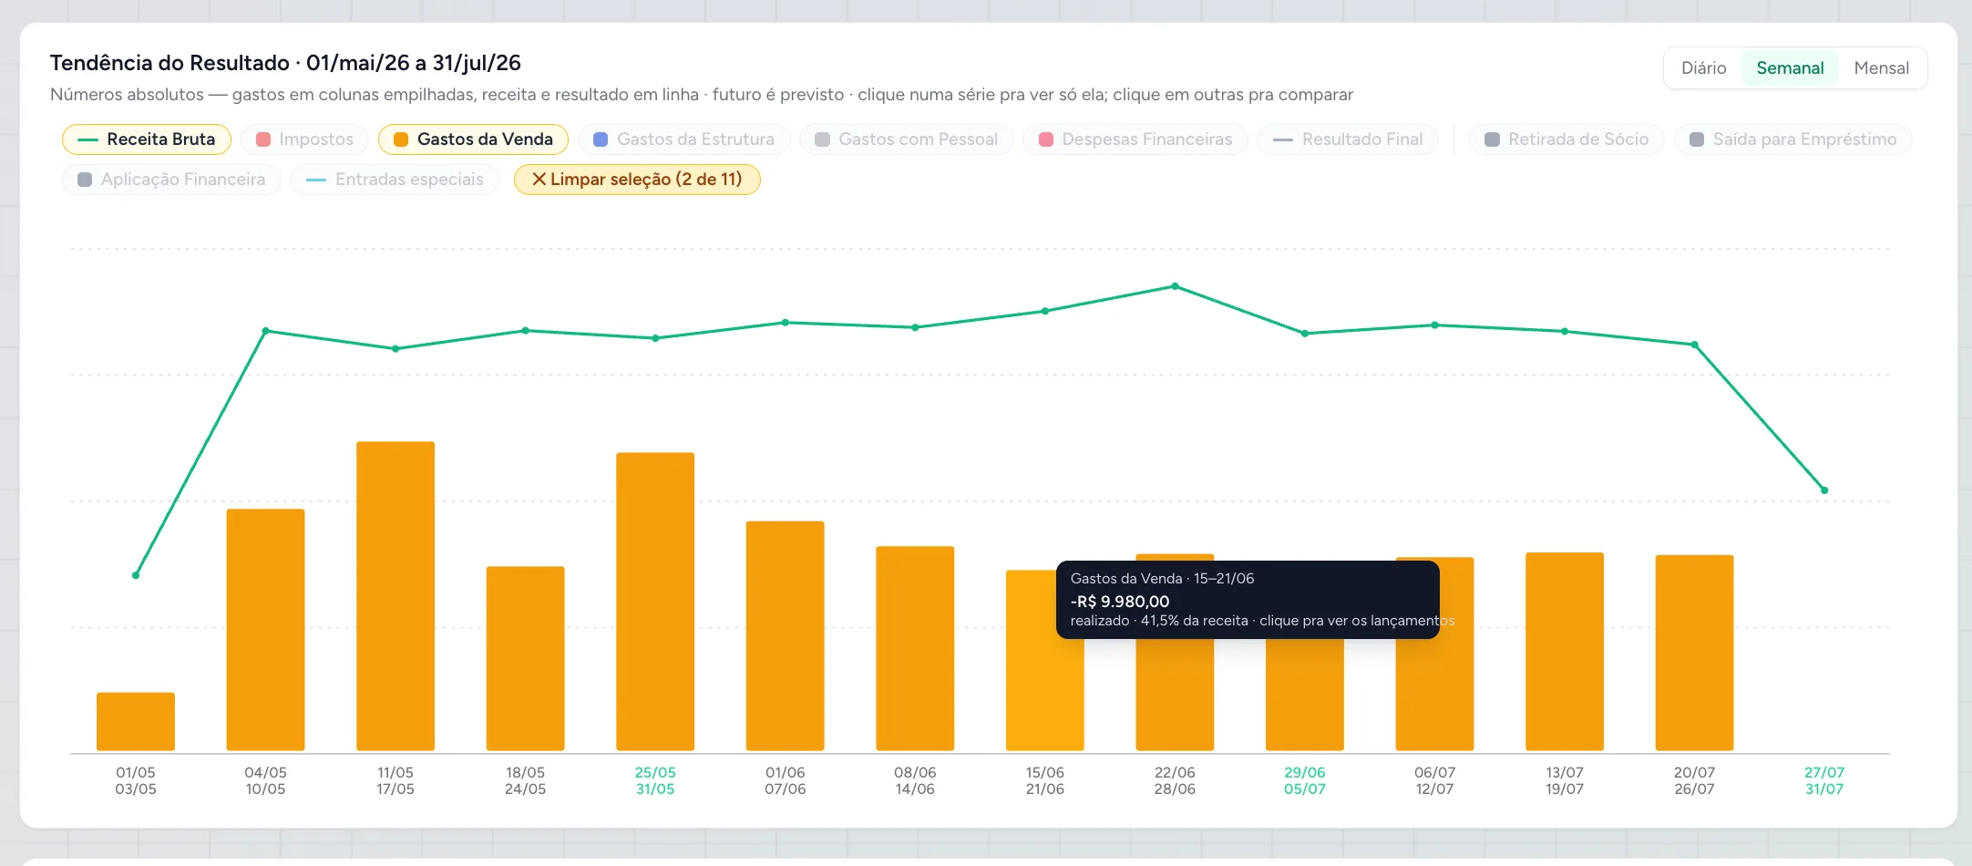Click the tooltip value -R$ 9.980,00
The width and height of the screenshot is (1972, 866).
(x=1120, y=602)
